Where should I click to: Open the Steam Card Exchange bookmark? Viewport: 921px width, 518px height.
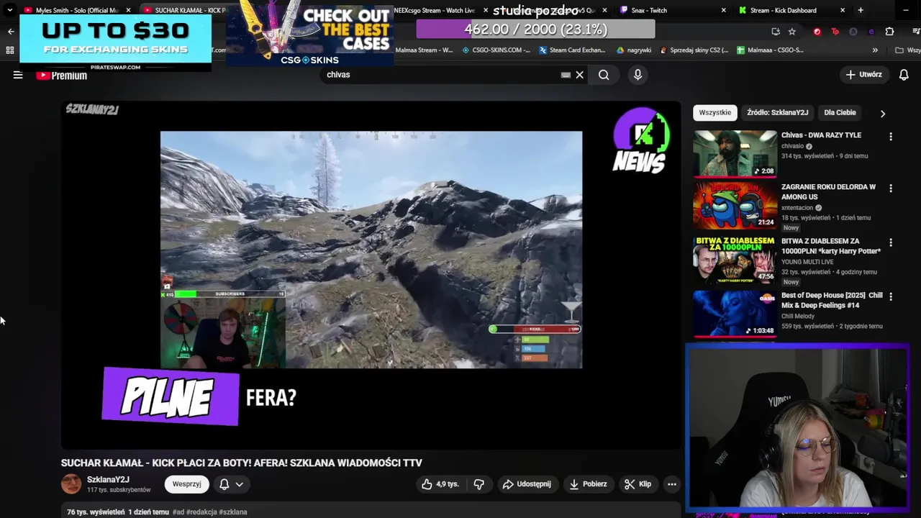[572, 50]
